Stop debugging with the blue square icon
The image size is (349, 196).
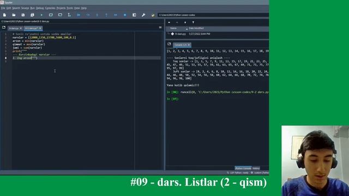coord(125,15)
